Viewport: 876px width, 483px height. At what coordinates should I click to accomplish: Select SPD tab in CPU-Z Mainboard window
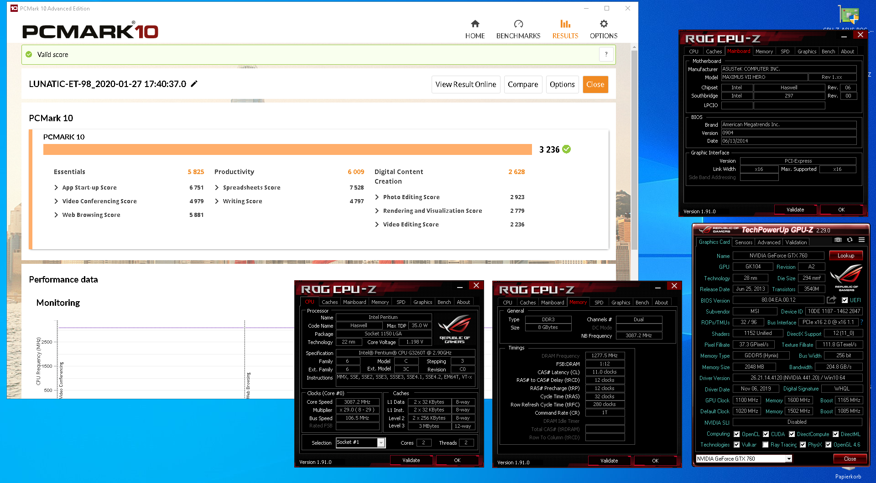(785, 51)
